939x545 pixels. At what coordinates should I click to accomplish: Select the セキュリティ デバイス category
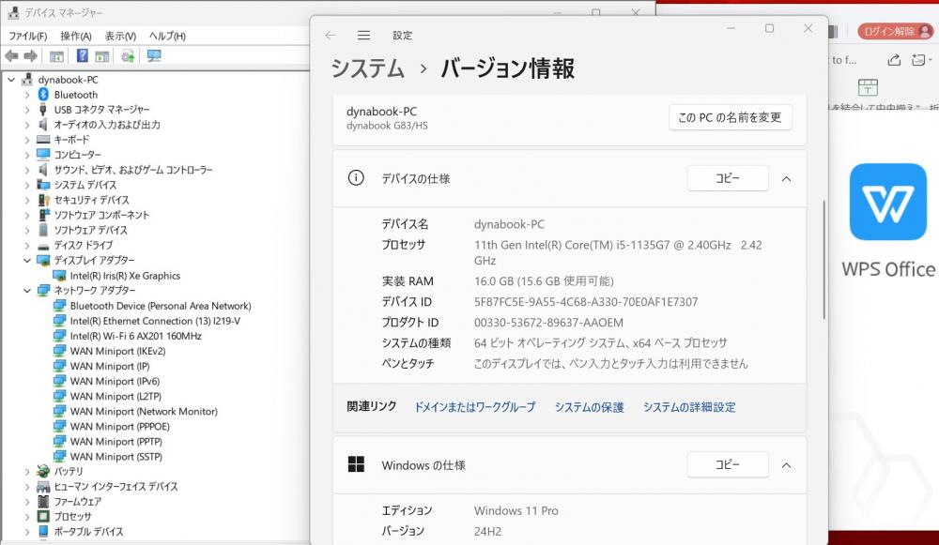[x=91, y=200]
